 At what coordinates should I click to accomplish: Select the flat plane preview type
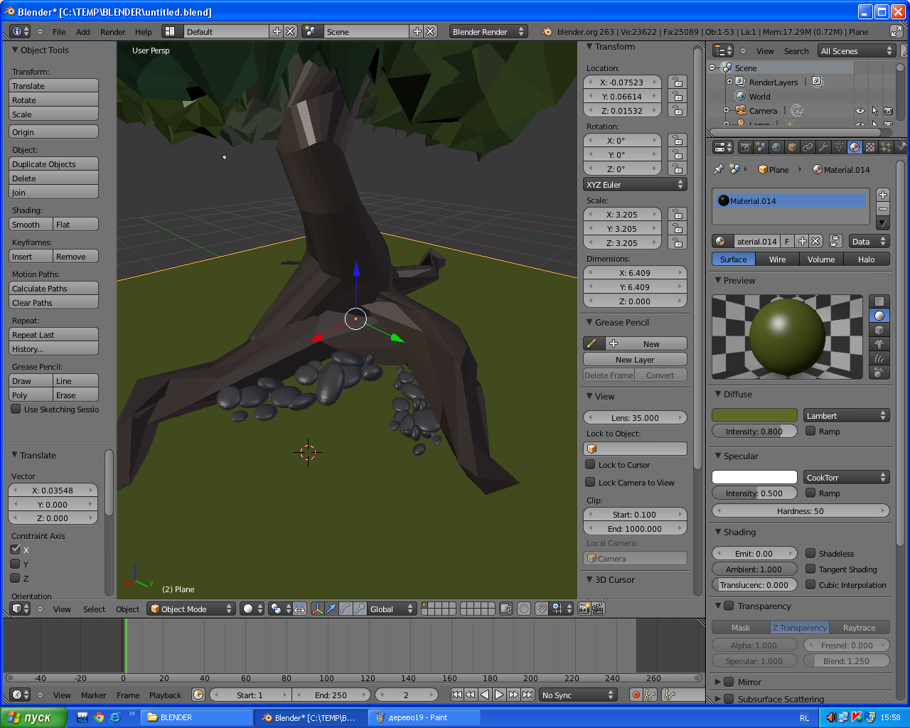point(879,301)
